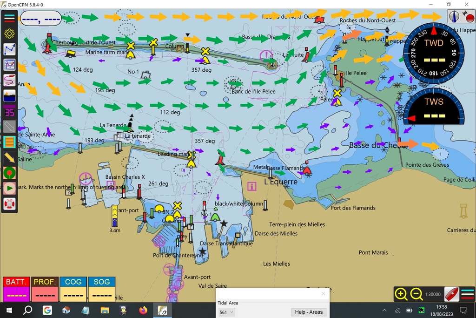Click the COG instrument panel
The width and height of the screenshot is (476, 318).
click(x=73, y=289)
